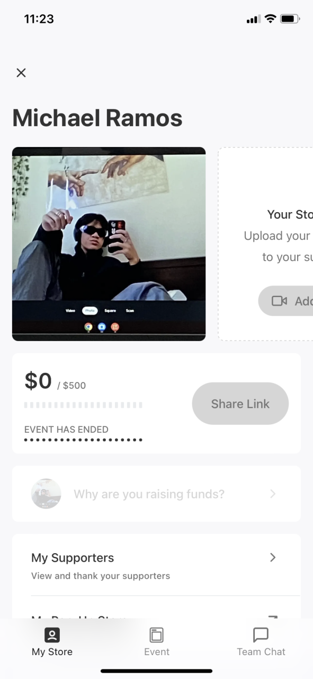Expand the raising funds chevron arrow

tap(273, 494)
